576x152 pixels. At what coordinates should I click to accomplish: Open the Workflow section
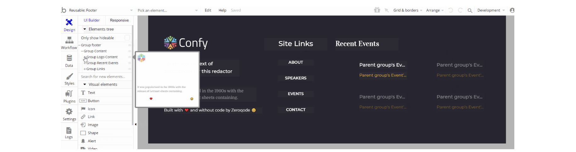tap(69, 43)
